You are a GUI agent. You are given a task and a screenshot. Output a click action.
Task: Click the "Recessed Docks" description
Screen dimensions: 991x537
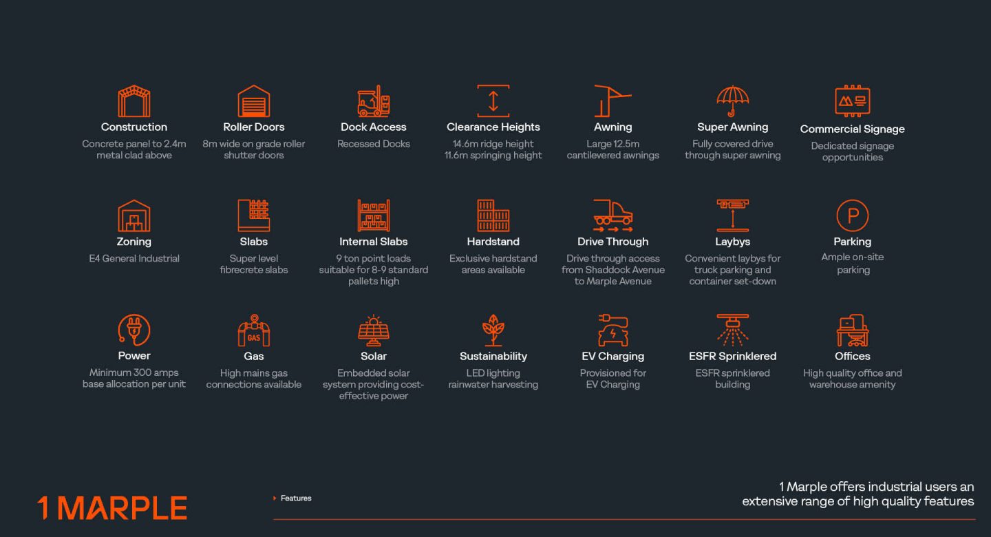(x=374, y=144)
